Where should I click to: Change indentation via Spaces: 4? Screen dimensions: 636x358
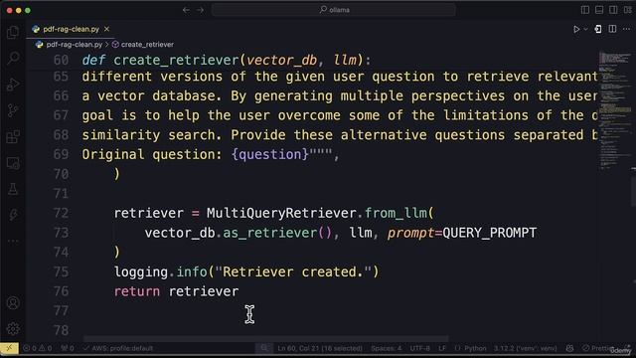click(x=386, y=348)
